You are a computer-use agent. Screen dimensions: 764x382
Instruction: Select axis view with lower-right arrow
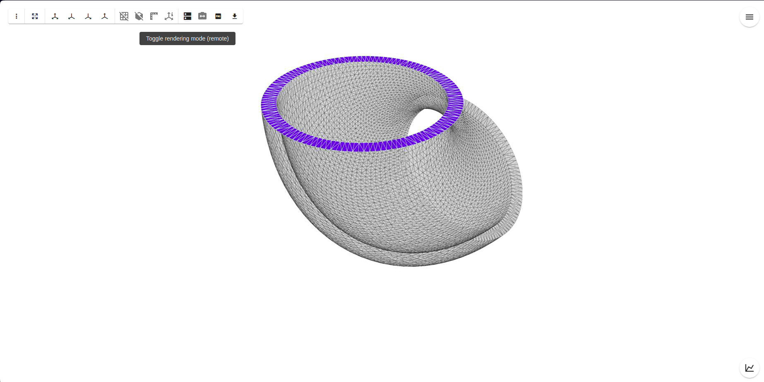[x=88, y=16]
